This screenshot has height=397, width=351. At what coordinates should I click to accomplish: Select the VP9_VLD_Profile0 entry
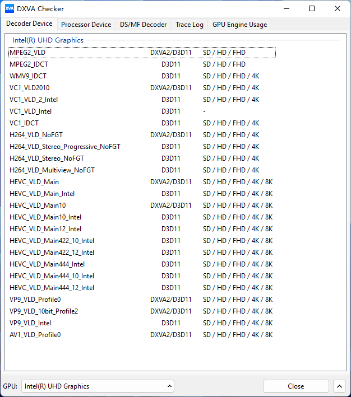point(35,300)
